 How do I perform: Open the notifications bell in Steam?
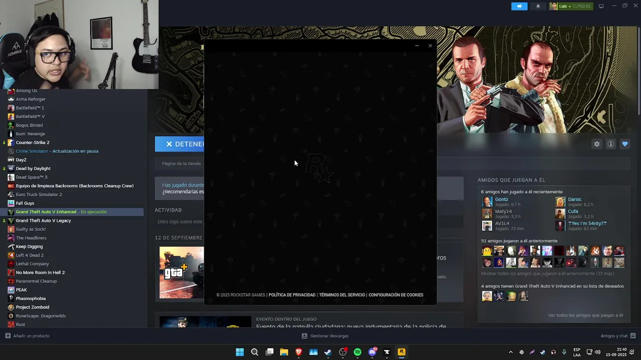[538, 6]
